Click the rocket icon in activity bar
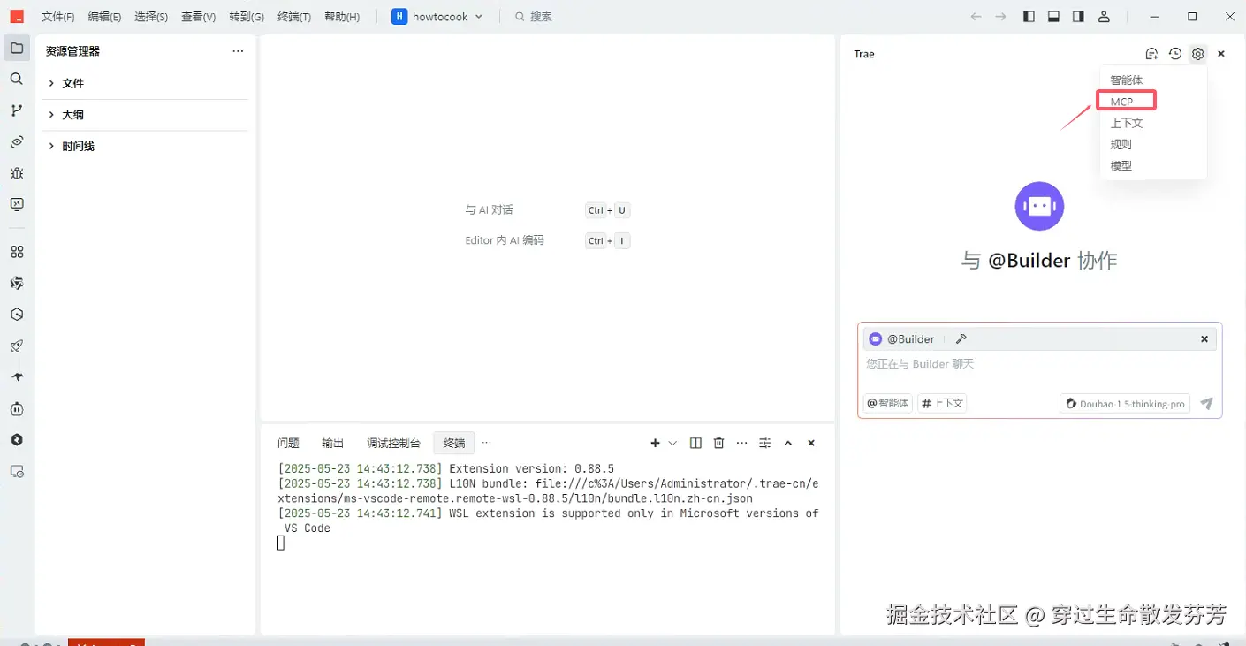Viewport: 1246px width, 646px height. [17, 346]
